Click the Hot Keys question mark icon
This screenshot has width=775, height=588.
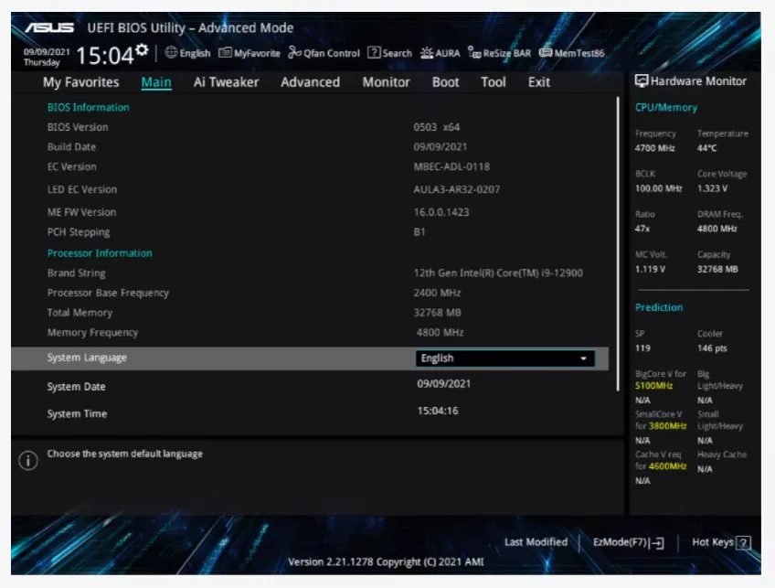(743, 542)
